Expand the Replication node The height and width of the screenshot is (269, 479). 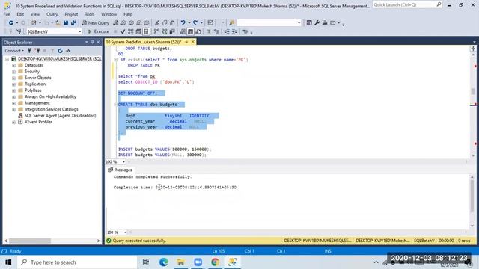(13, 84)
